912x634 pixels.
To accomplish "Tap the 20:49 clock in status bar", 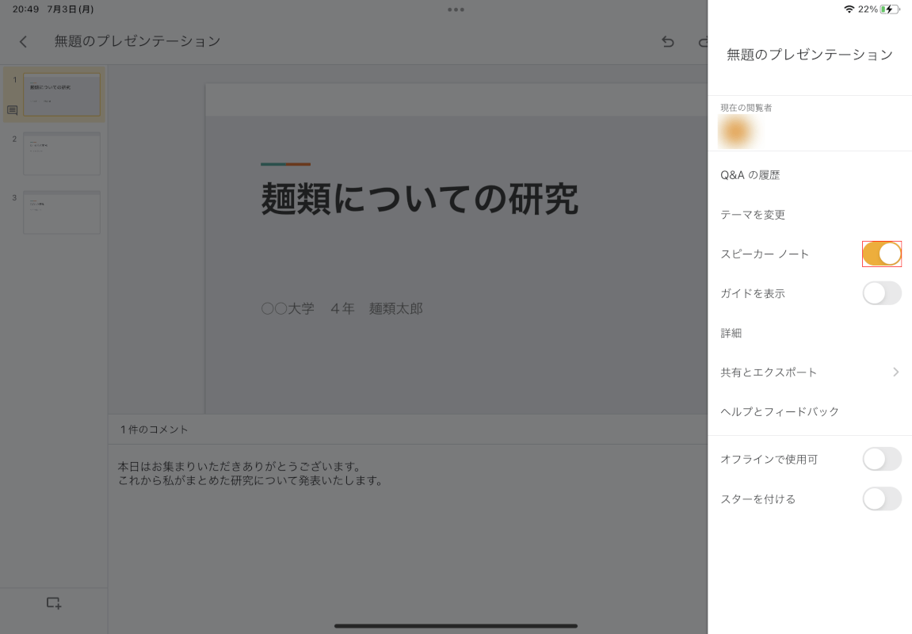I will 25,10.
